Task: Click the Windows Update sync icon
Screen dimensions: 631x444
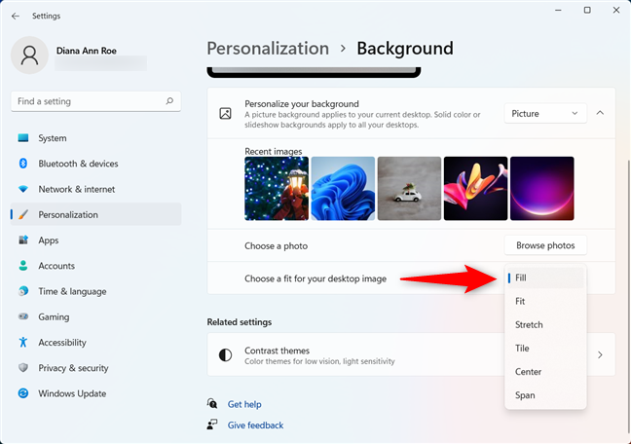Action: point(23,393)
